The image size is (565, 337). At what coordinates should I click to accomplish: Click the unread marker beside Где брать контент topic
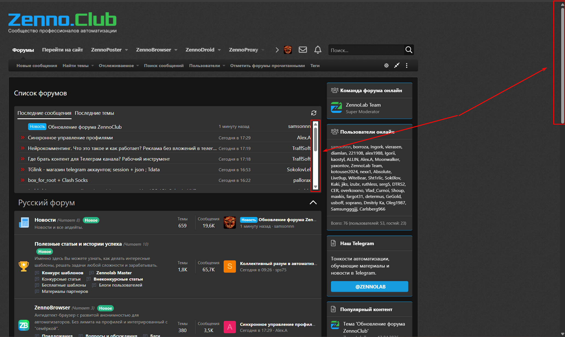[x=23, y=159]
